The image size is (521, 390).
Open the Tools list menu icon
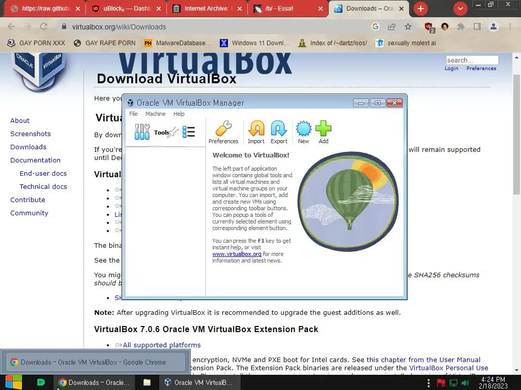(x=189, y=132)
